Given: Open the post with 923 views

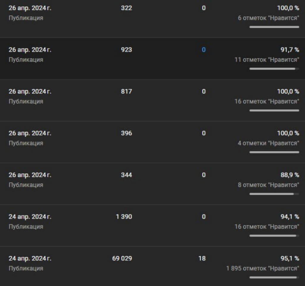Looking at the screenshot, I should tap(152, 58).
